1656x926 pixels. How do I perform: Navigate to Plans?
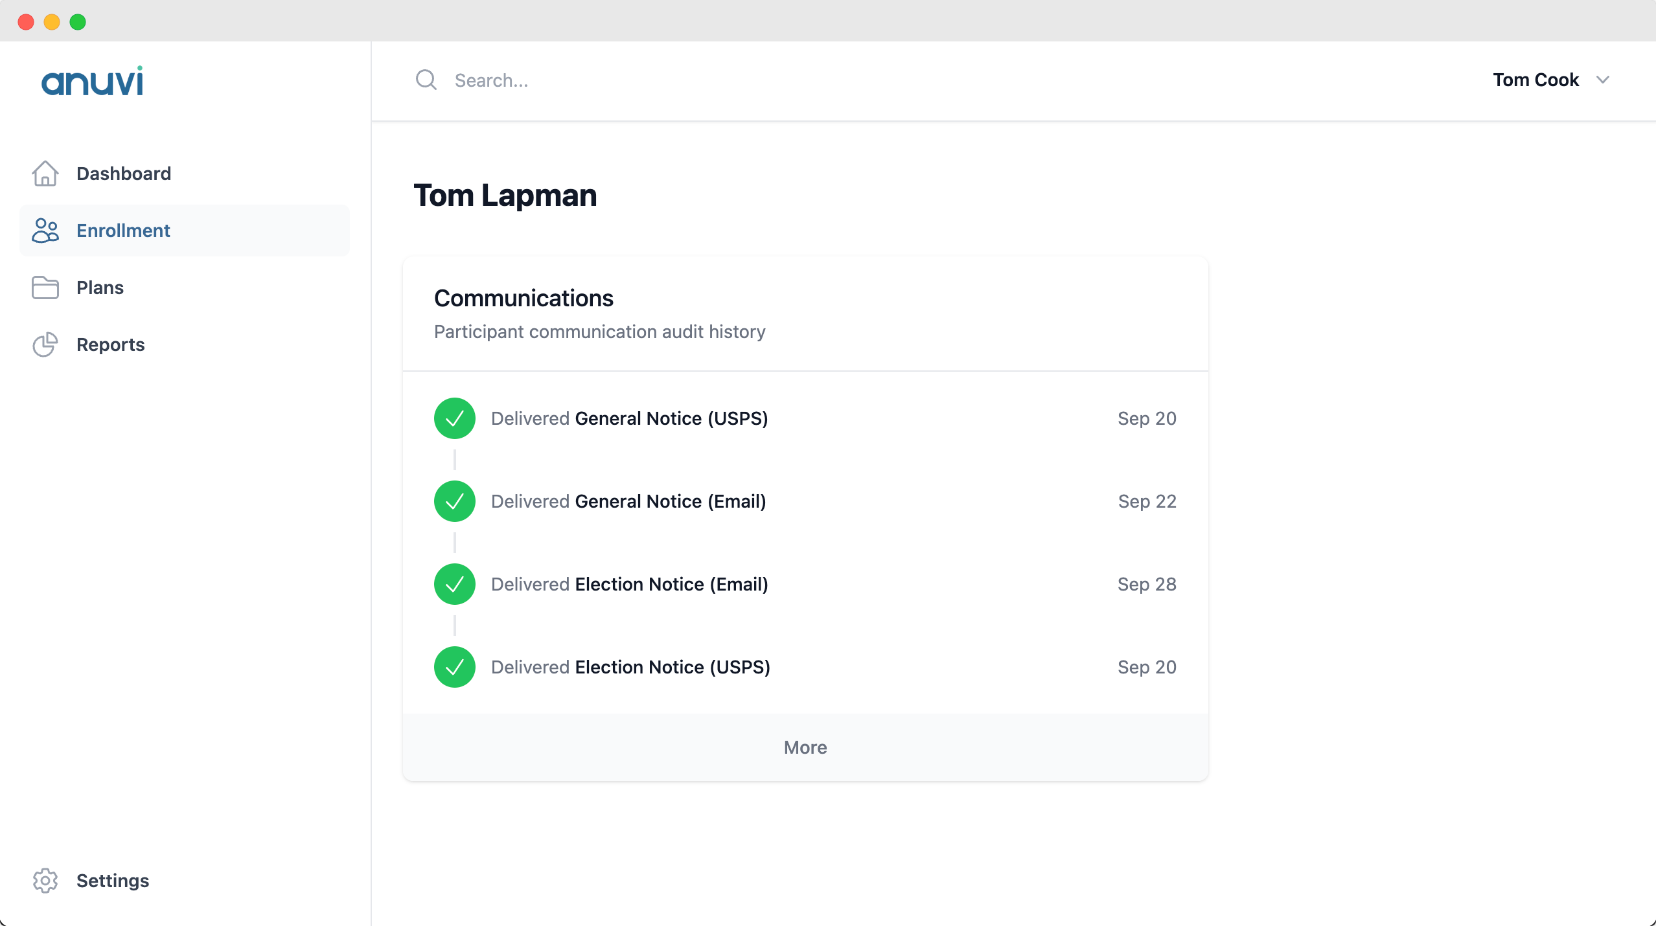coord(100,288)
